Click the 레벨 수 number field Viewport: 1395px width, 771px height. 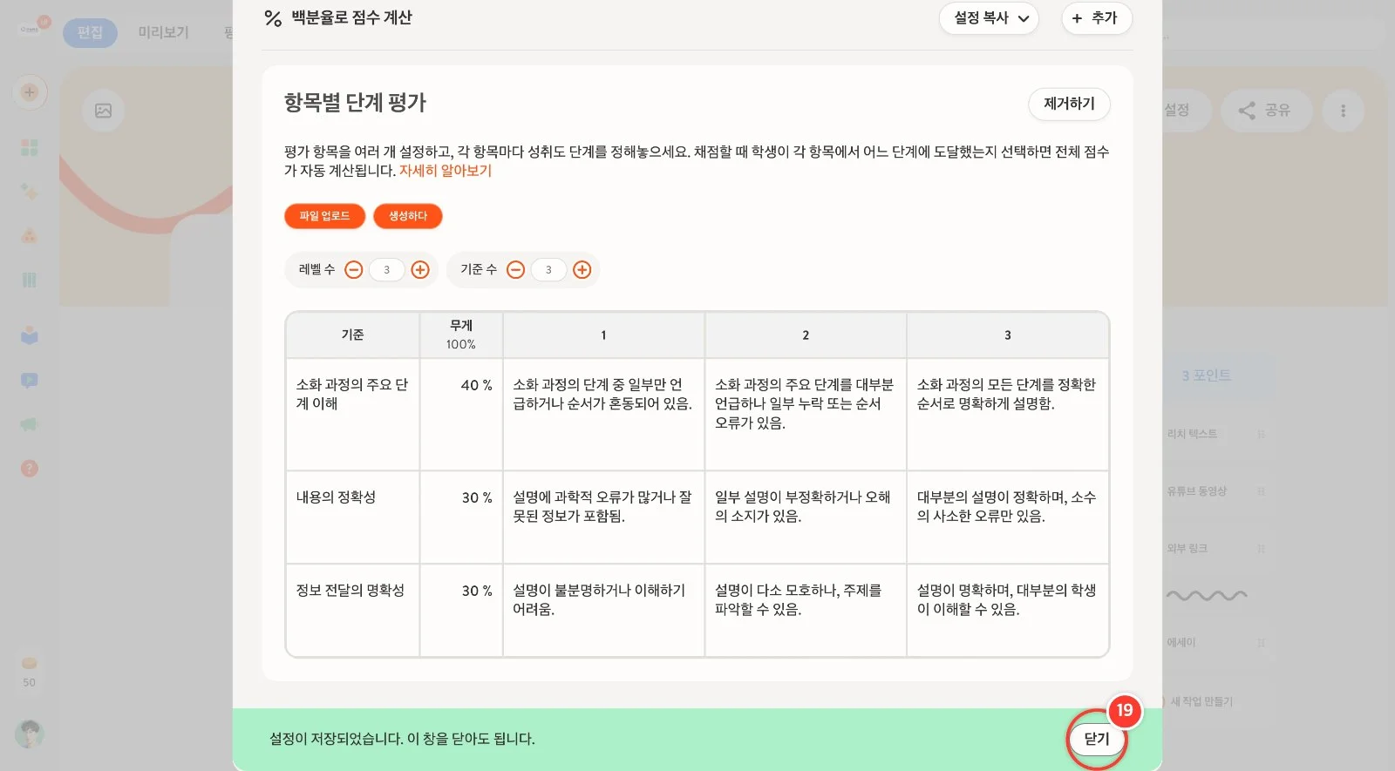(387, 270)
